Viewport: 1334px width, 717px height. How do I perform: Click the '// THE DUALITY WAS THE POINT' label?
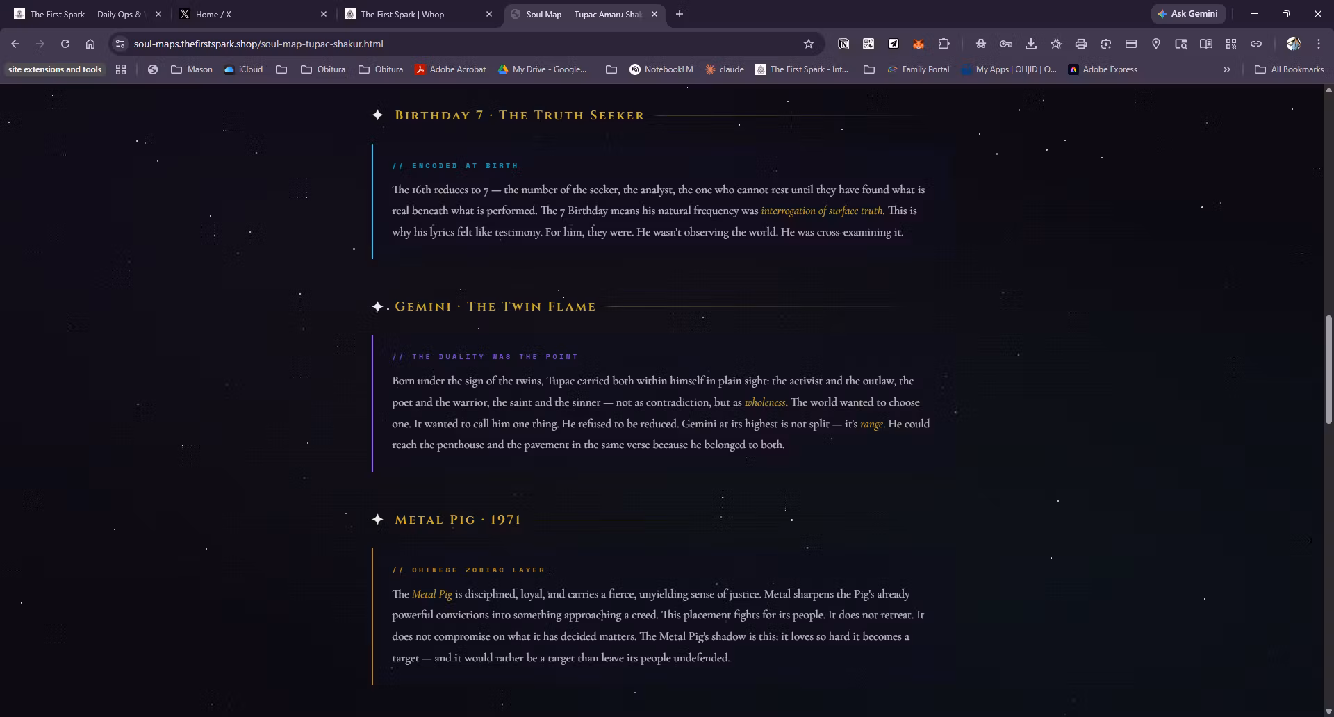(x=485, y=357)
